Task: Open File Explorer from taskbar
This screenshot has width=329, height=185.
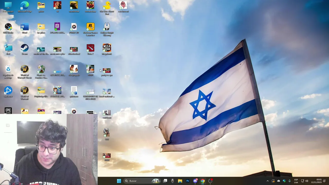Action: click(x=180, y=181)
